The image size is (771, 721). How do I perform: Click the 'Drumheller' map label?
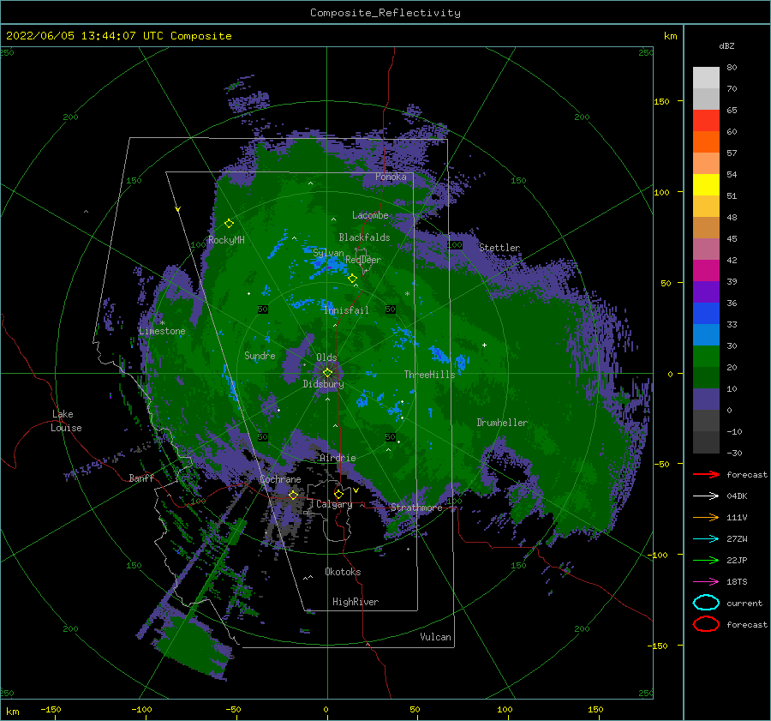pyautogui.click(x=502, y=423)
